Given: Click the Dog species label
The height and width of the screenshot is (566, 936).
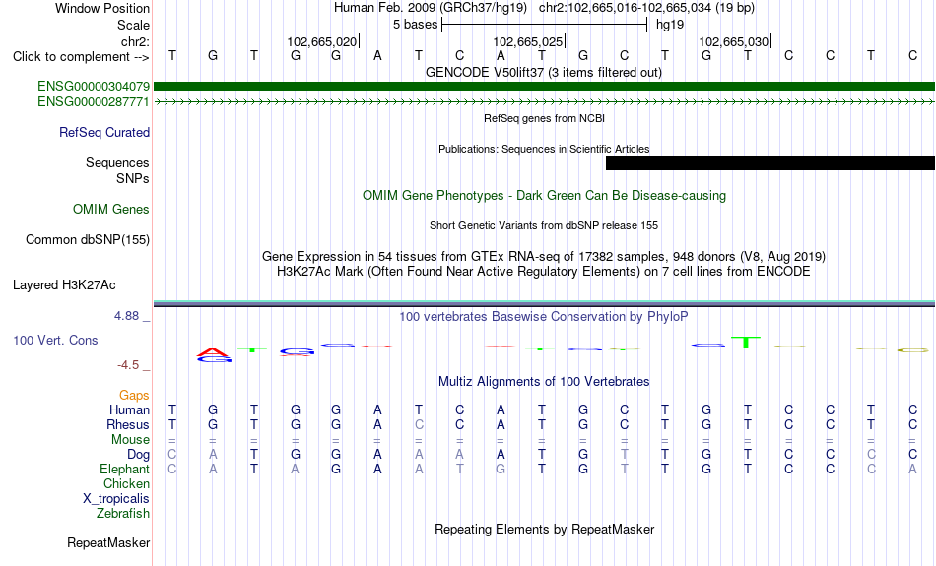Looking at the screenshot, I should point(139,455).
